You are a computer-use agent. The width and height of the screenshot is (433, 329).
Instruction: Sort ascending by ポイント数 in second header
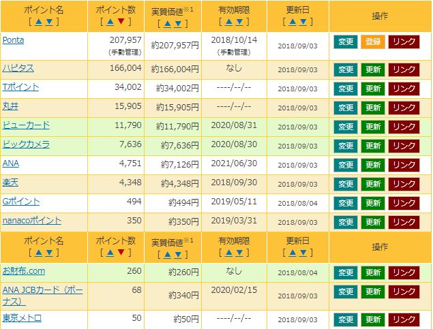pos(110,253)
